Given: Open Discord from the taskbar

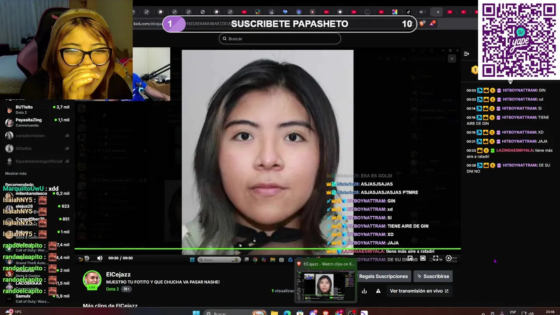Looking at the screenshot, I should (x=313, y=313).
